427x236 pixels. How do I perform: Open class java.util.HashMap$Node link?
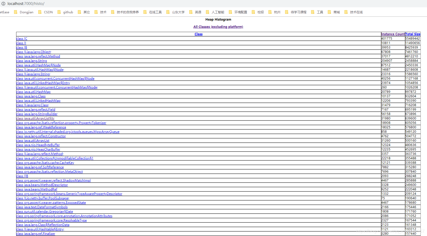tap(38, 65)
